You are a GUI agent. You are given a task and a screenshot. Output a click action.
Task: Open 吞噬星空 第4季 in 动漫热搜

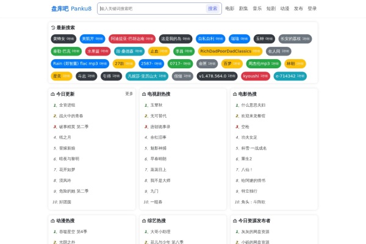coord(73,232)
